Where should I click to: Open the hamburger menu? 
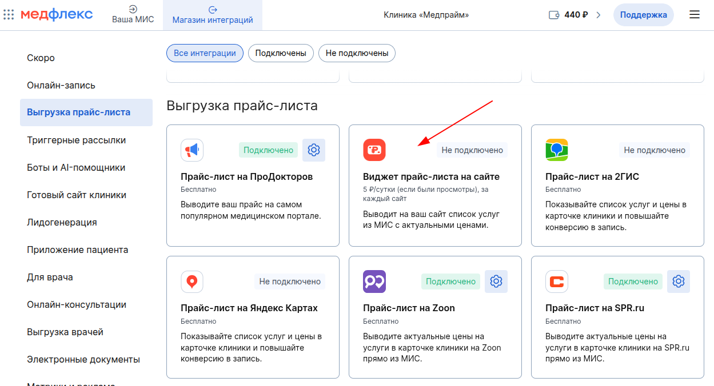pyautogui.click(x=694, y=15)
